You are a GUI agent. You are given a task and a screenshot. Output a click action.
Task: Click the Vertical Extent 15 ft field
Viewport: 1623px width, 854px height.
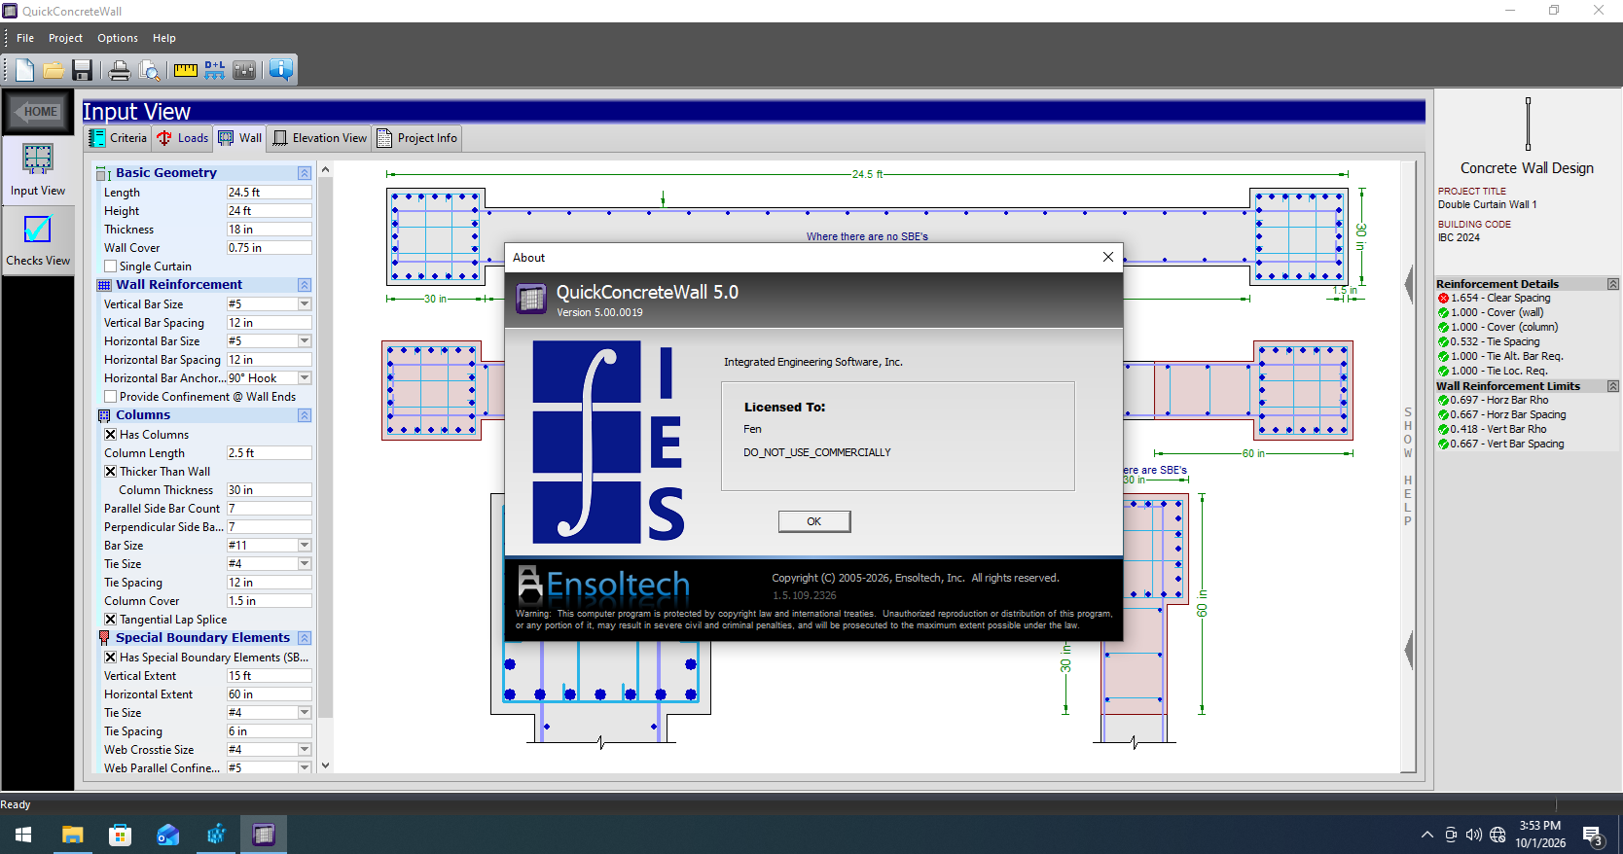pos(269,676)
